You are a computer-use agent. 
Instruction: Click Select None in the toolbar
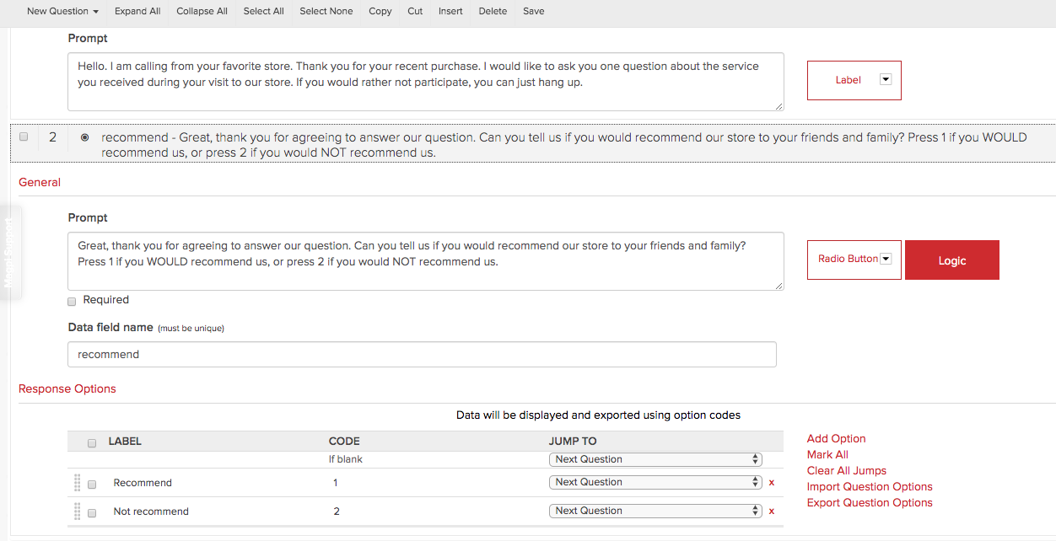(x=326, y=11)
